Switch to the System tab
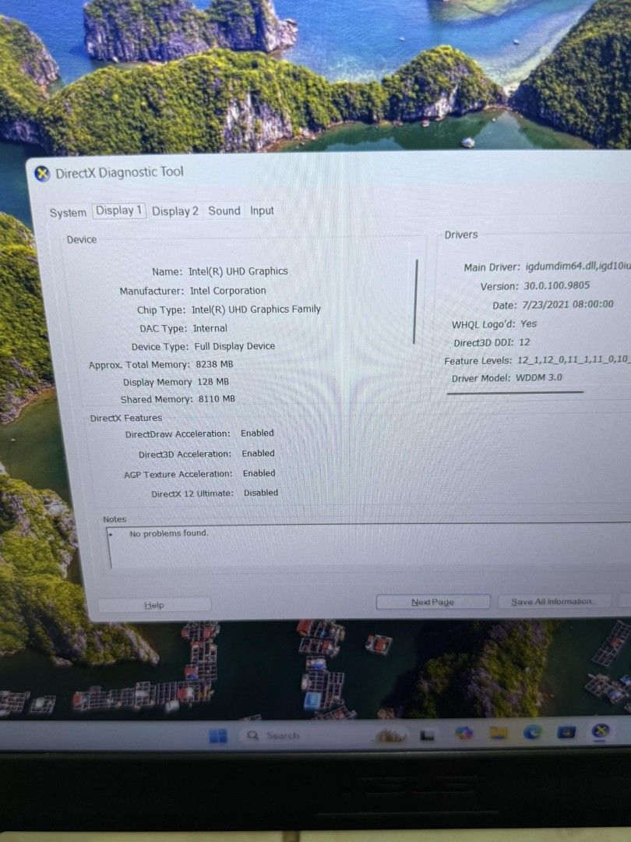 [x=68, y=213]
